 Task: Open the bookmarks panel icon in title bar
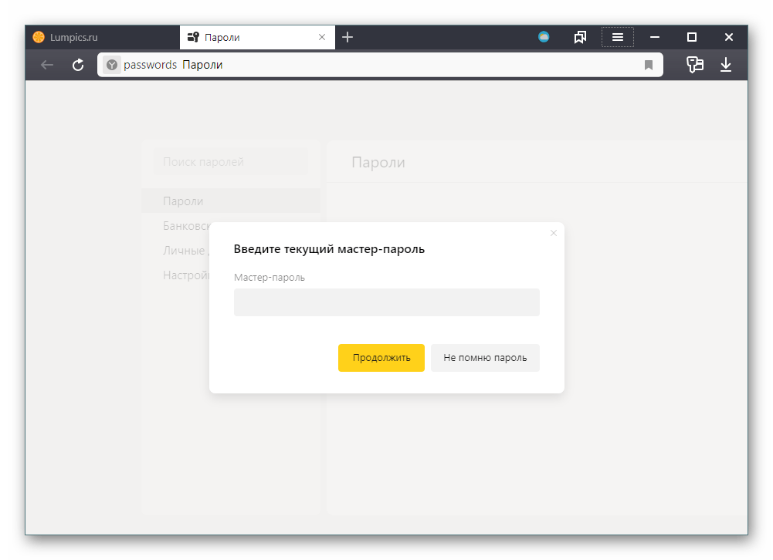581,37
